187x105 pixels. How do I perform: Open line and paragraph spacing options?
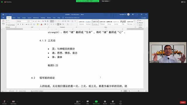point(63,24)
